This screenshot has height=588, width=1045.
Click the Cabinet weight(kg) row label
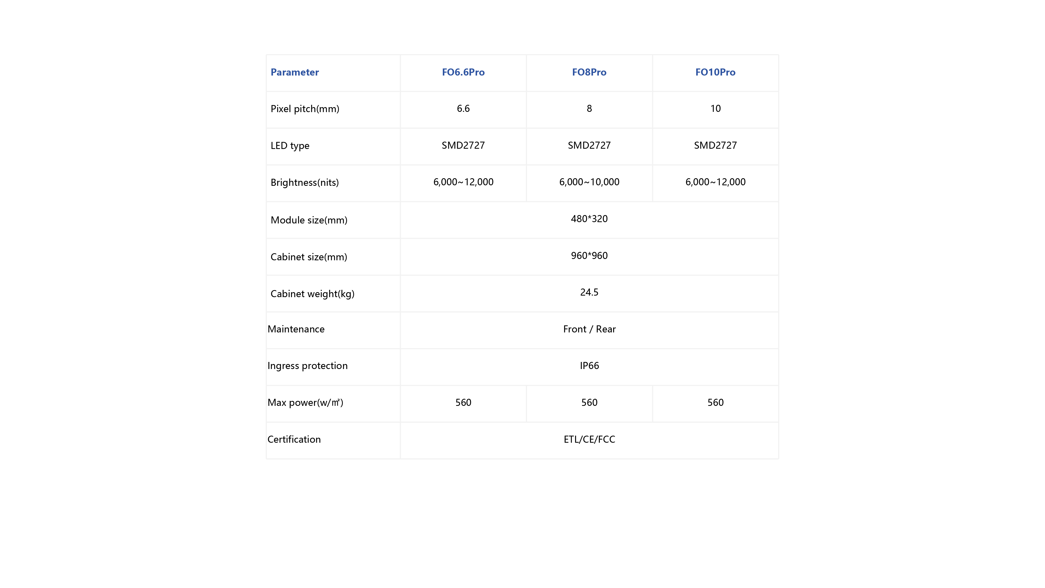point(312,294)
